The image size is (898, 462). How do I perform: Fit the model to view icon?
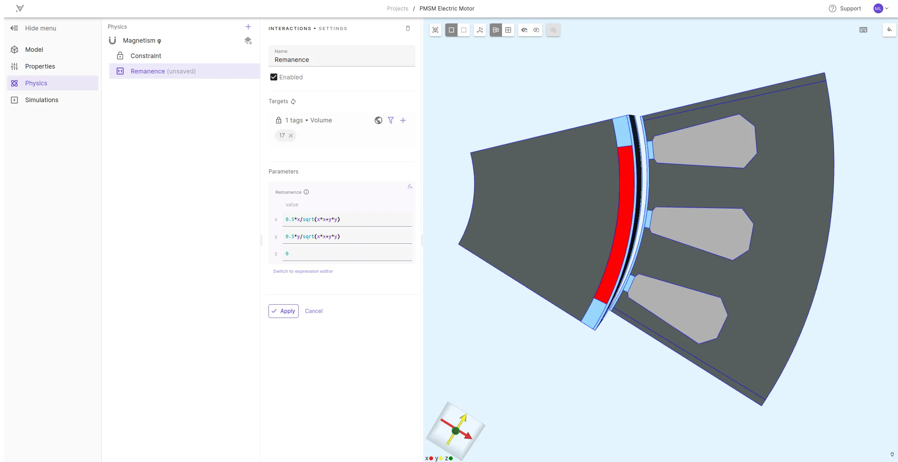pos(436,30)
